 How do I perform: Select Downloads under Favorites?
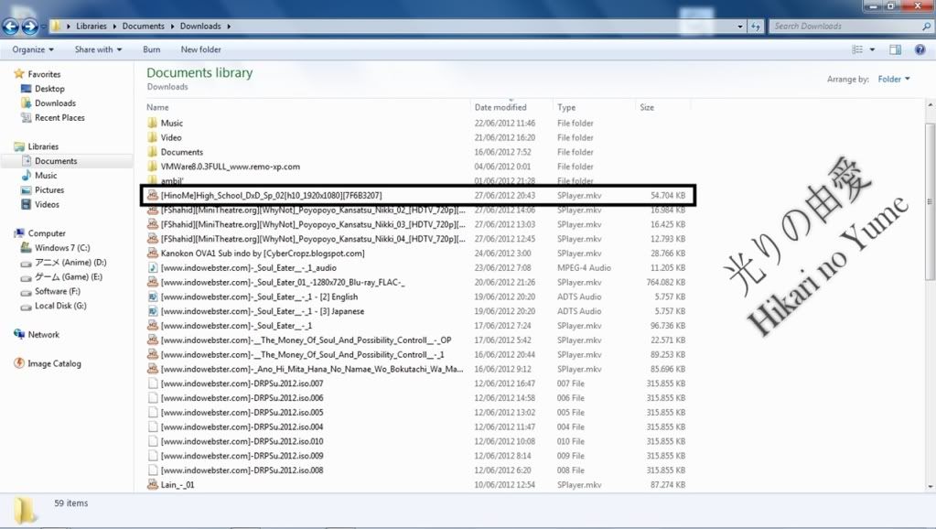pyautogui.click(x=55, y=103)
